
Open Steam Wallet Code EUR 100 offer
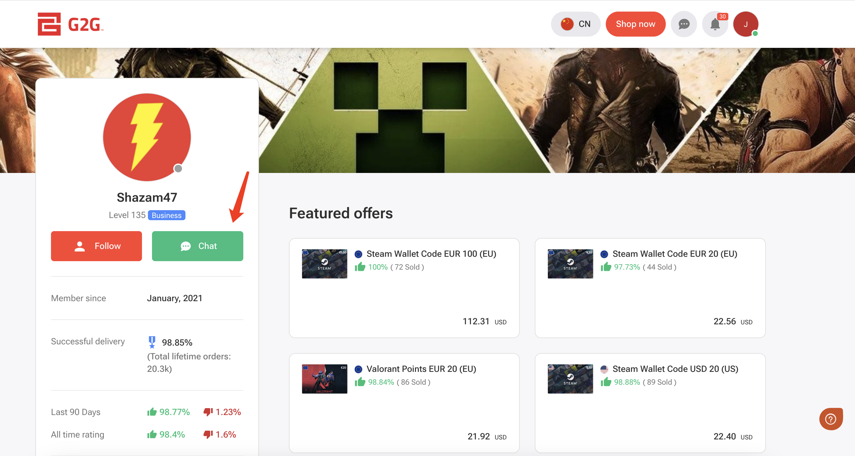coord(431,254)
